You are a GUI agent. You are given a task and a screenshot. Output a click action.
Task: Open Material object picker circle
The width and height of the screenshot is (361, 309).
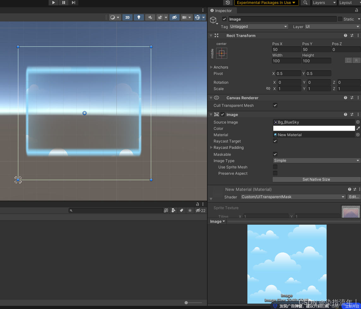coord(358,135)
